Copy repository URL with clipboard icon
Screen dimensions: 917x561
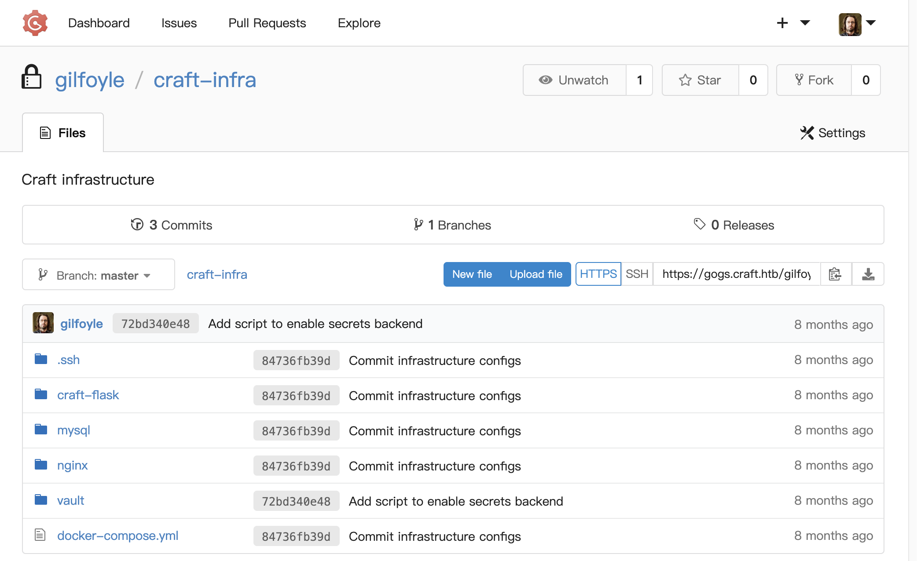(835, 274)
